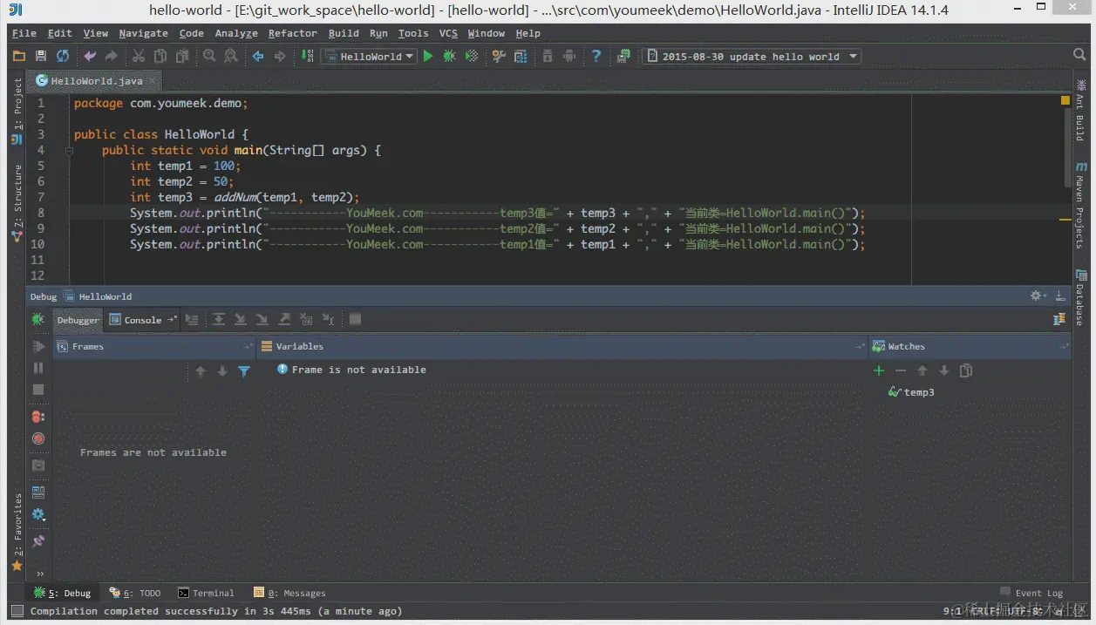Open the Refactor menu
Screen dimensions: 1096x625
point(292,33)
